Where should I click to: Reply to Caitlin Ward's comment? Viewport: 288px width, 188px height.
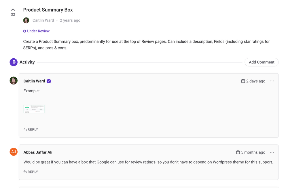31,129
